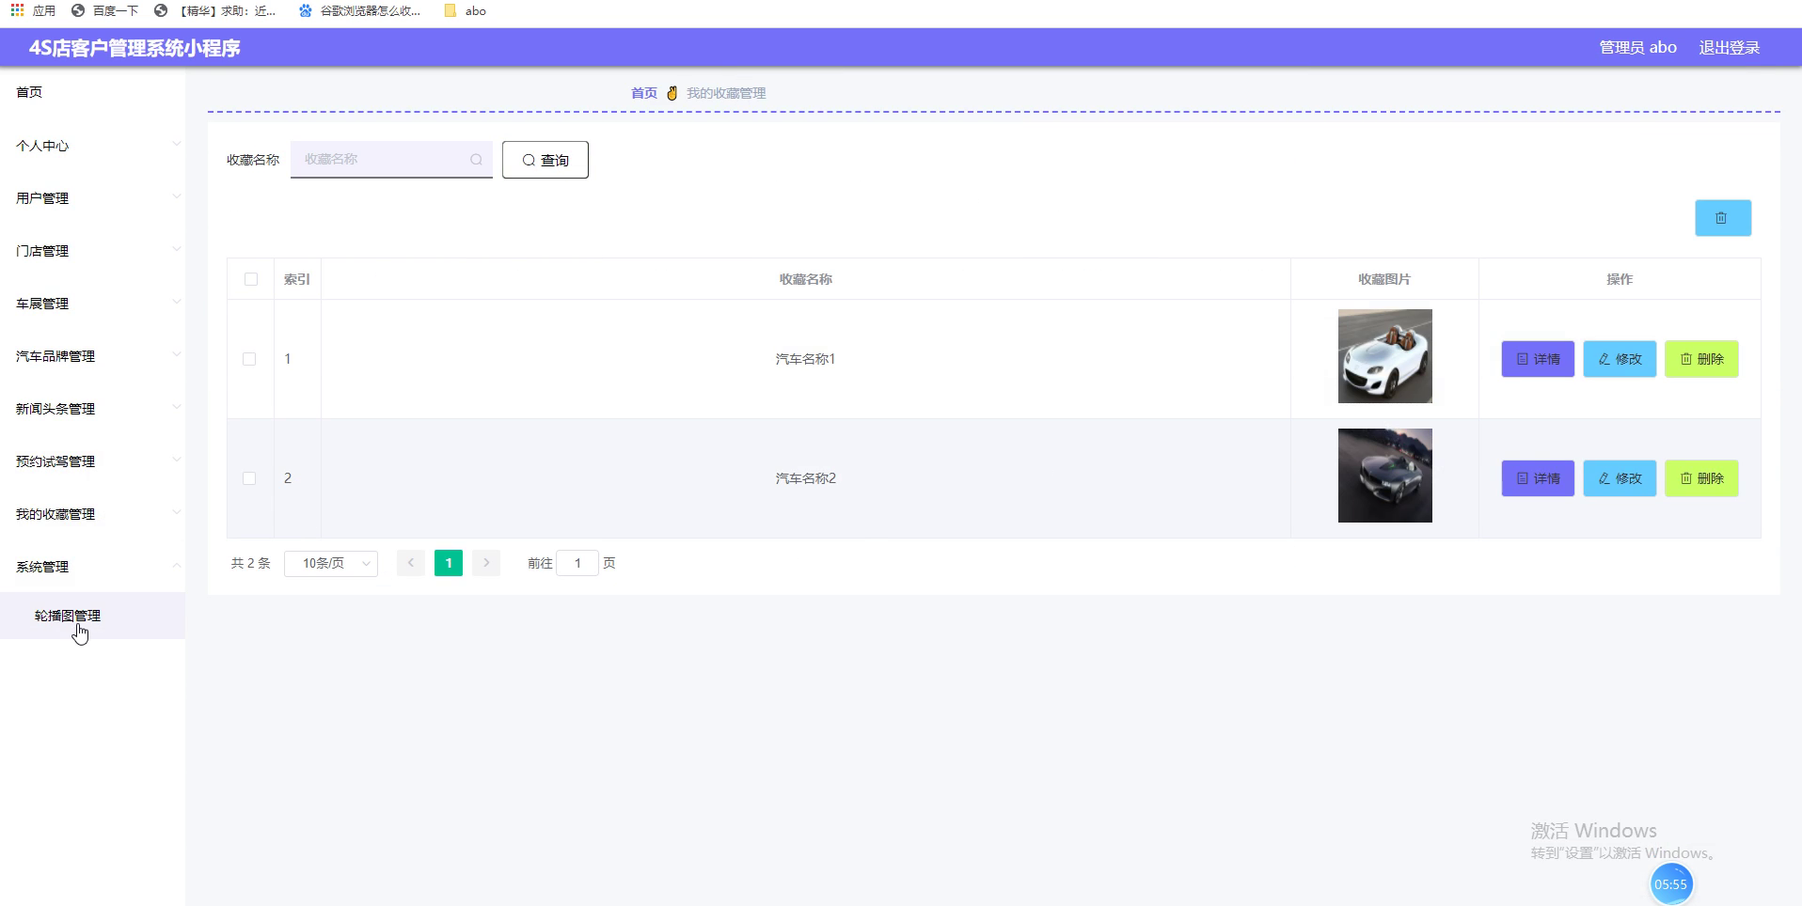Expand the 我的收藏管理 sidebar menu
This screenshot has height=906, width=1802.
(x=92, y=514)
